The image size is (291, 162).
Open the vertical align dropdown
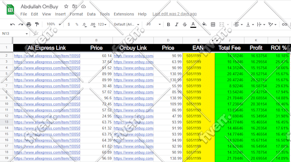click(x=250, y=24)
